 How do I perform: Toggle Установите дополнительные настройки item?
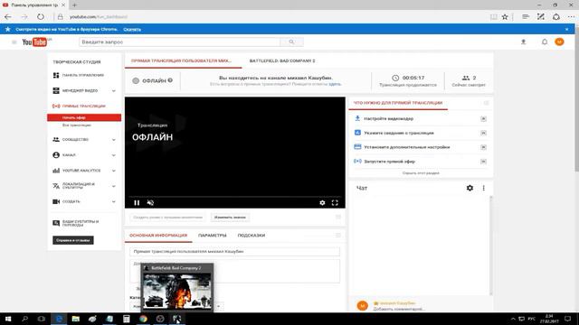point(483,147)
